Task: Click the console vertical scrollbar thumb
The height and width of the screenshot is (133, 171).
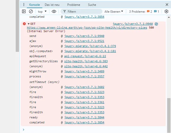Action: [169, 115]
